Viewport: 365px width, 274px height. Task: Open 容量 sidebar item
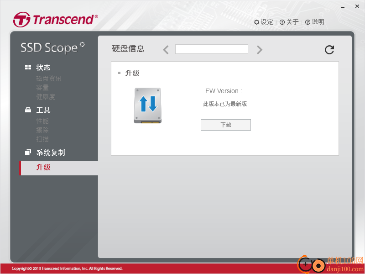coord(42,88)
